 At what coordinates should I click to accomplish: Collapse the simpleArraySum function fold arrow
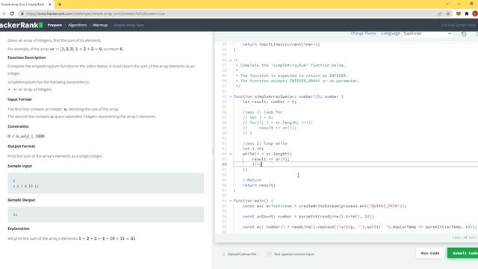pos(231,96)
